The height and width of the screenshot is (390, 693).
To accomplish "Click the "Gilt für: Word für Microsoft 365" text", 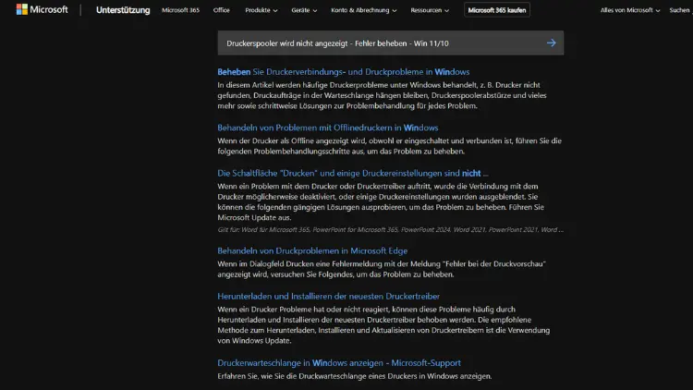I will (390, 229).
